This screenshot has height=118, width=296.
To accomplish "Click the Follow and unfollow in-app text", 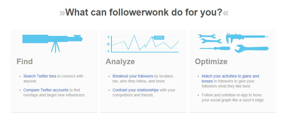I will [233, 97].
